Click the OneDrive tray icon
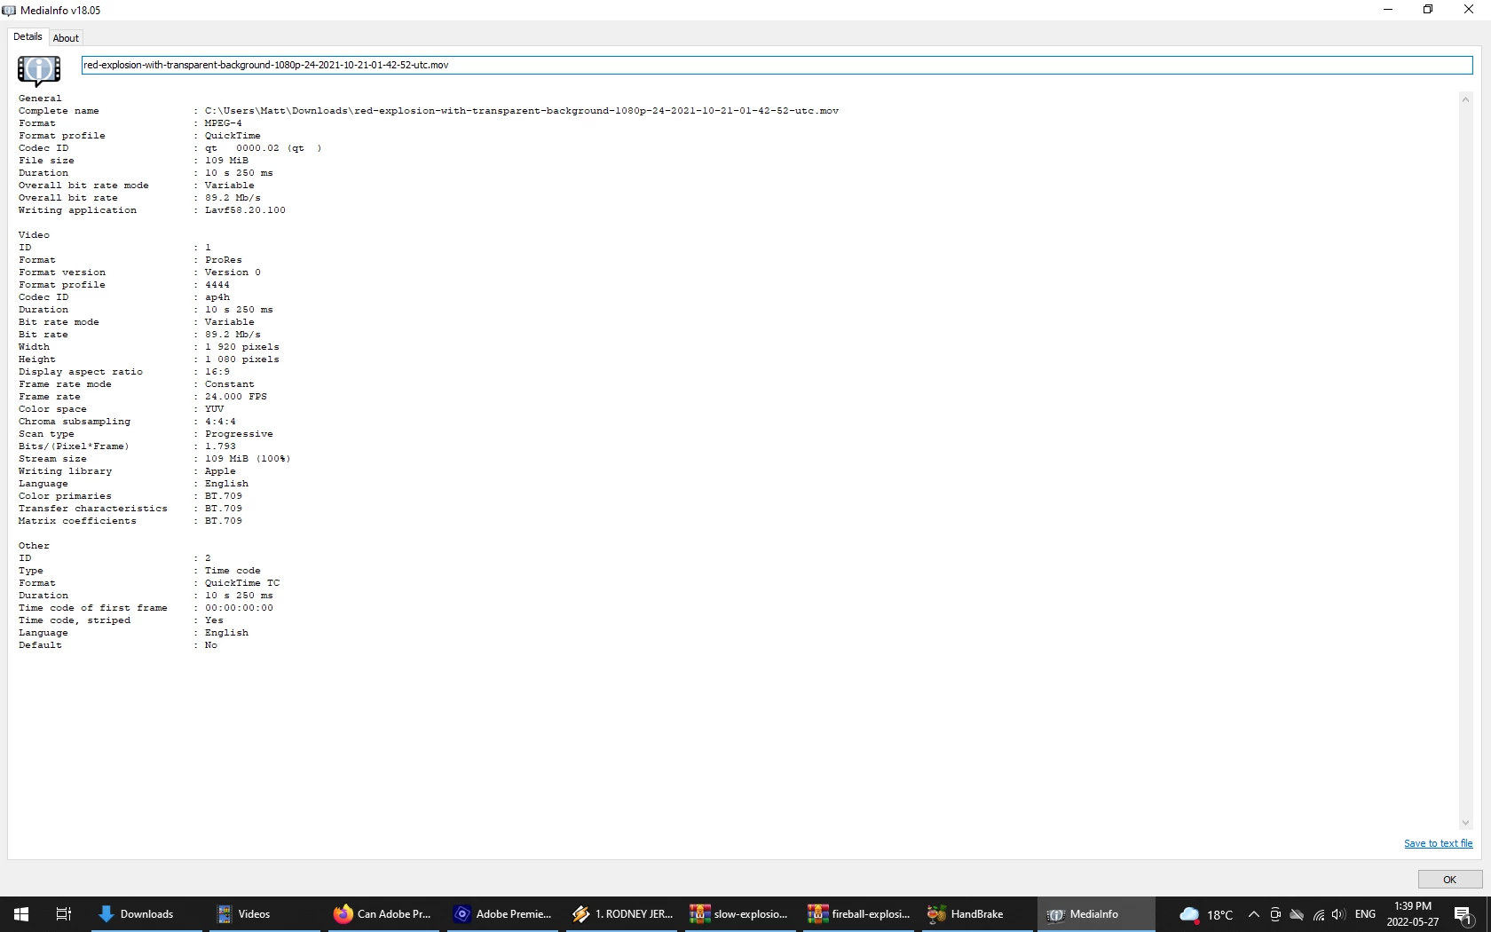 1297,914
